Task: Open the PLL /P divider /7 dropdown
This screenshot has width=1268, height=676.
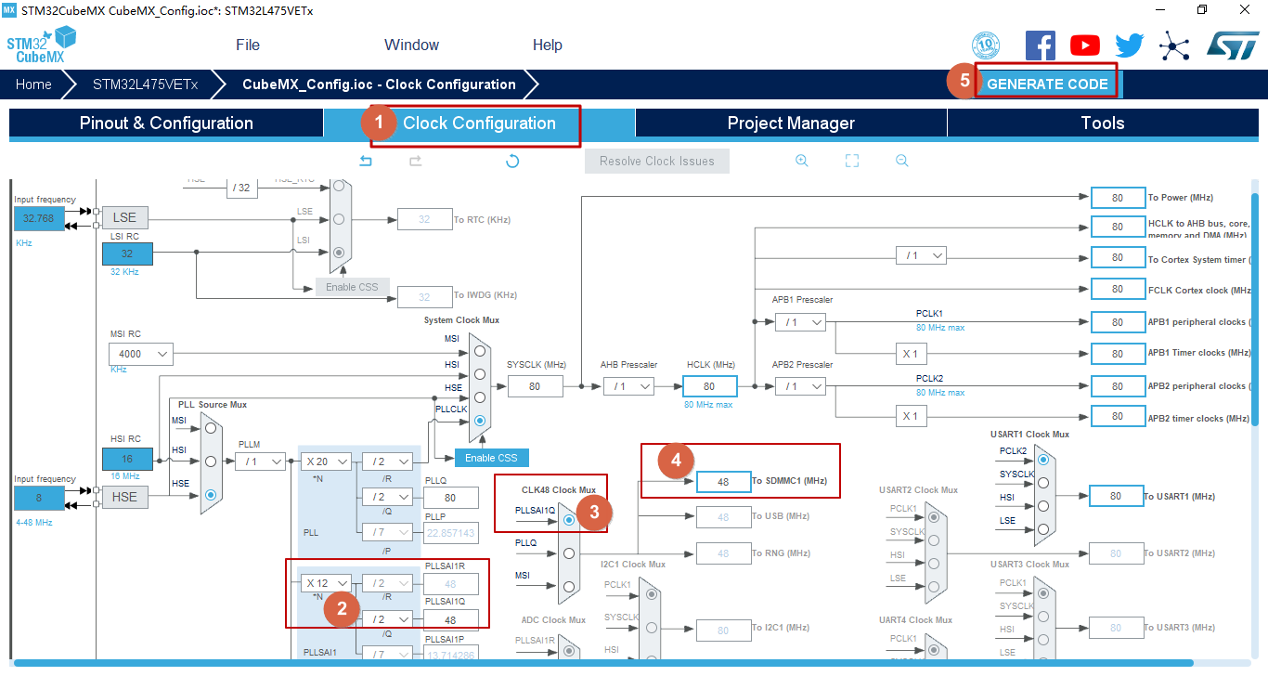Action: [x=387, y=532]
